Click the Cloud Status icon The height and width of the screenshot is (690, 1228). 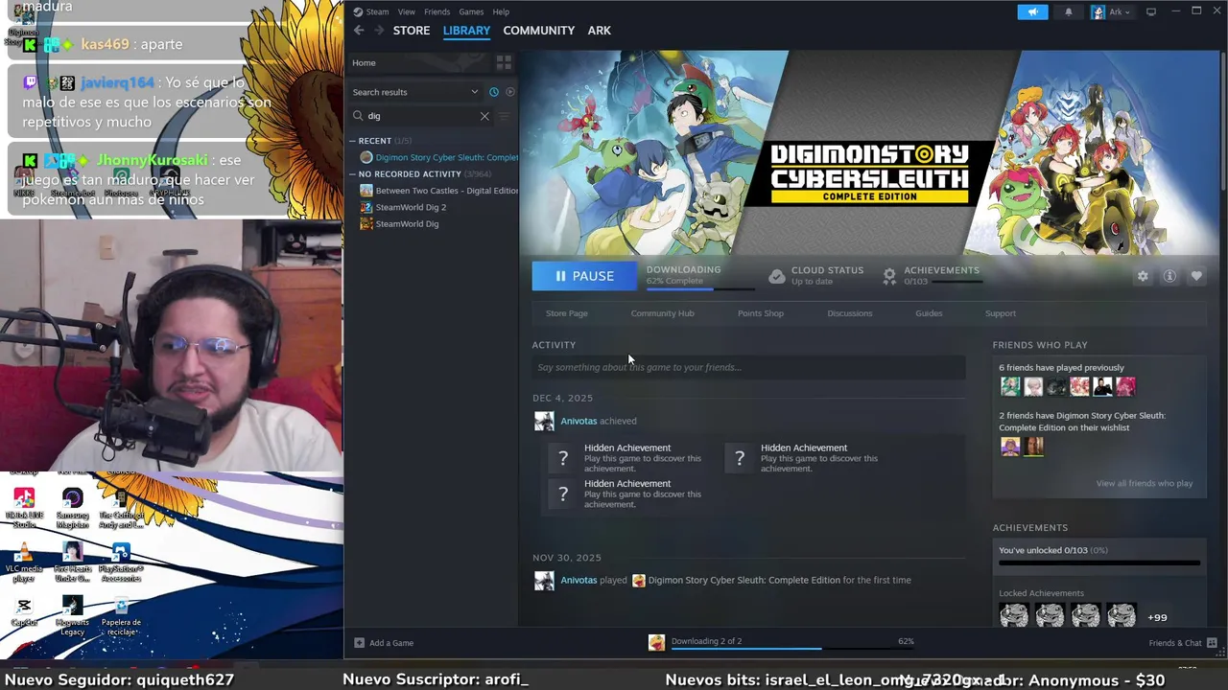(x=777, y=276)
